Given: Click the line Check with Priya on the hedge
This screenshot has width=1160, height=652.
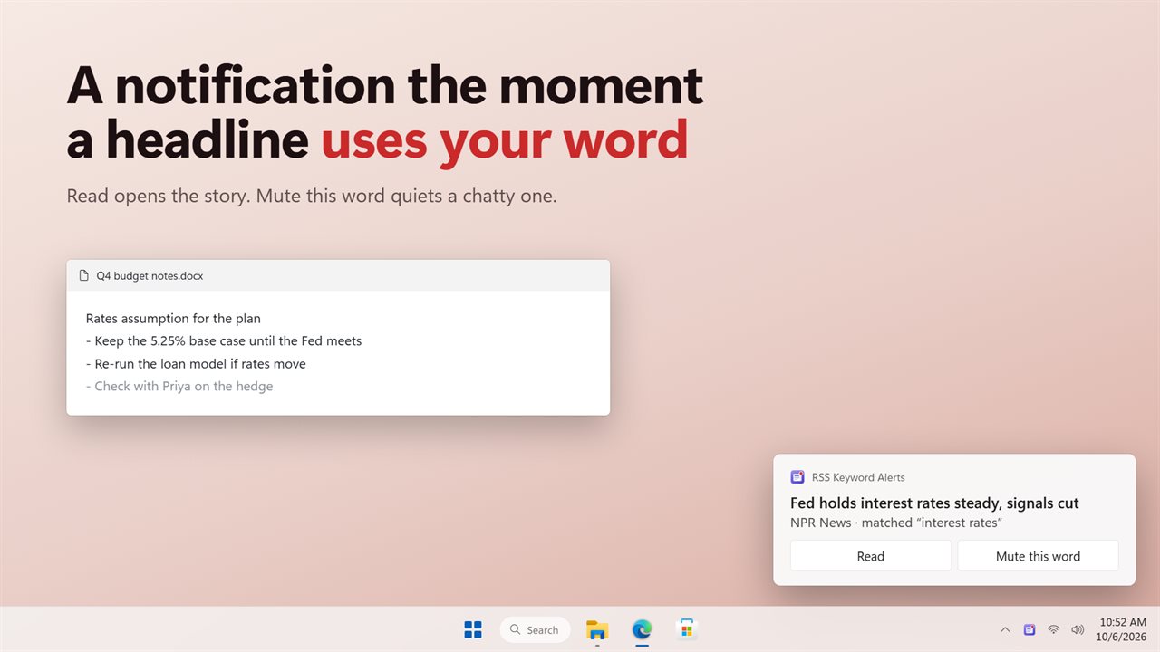Looking at the screenshot, I should (179, 387).
